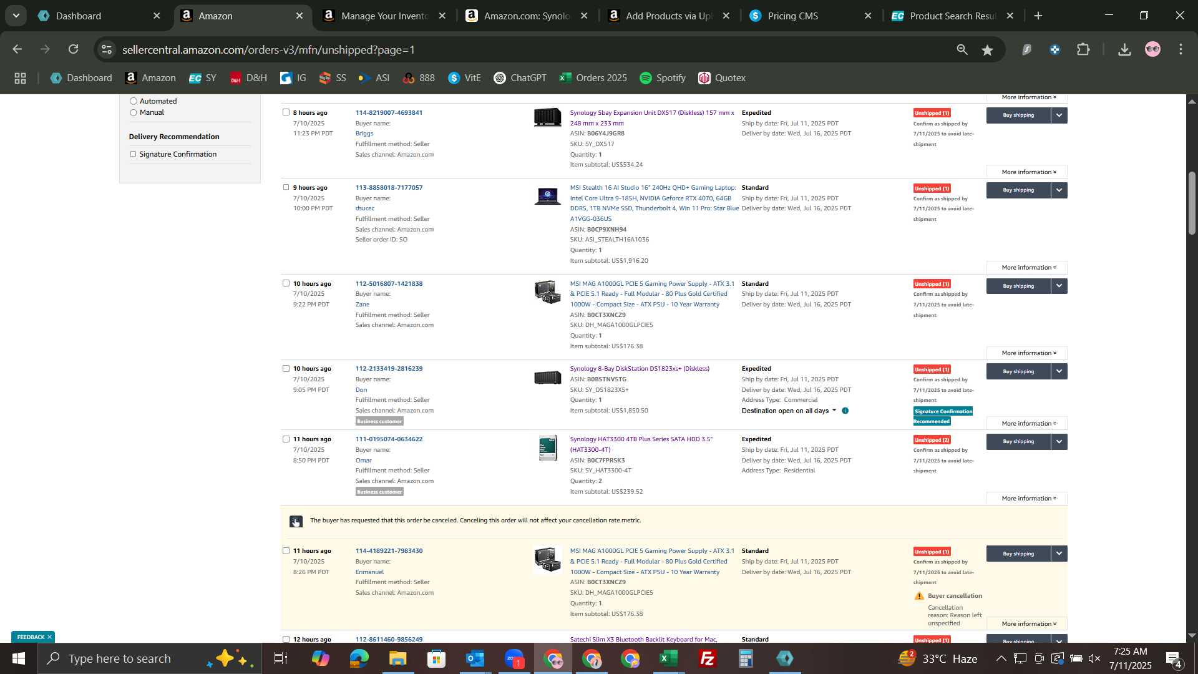Check order 112-2133419-2816239 checkbox
Screen dimensions: 1198x674
[x=286, y=369]
